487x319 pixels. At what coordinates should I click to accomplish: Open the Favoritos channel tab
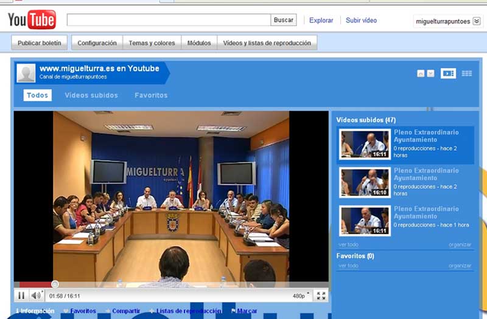[151, 95]
